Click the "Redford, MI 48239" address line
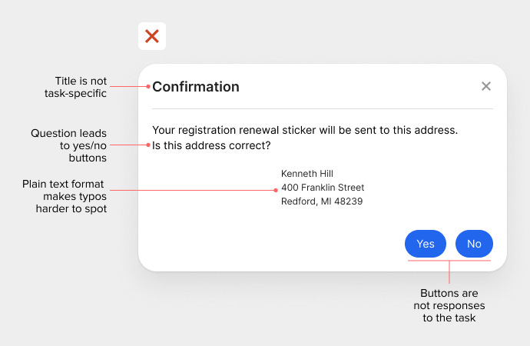Viewport: 530px width, 346px height. click(322, 201)
